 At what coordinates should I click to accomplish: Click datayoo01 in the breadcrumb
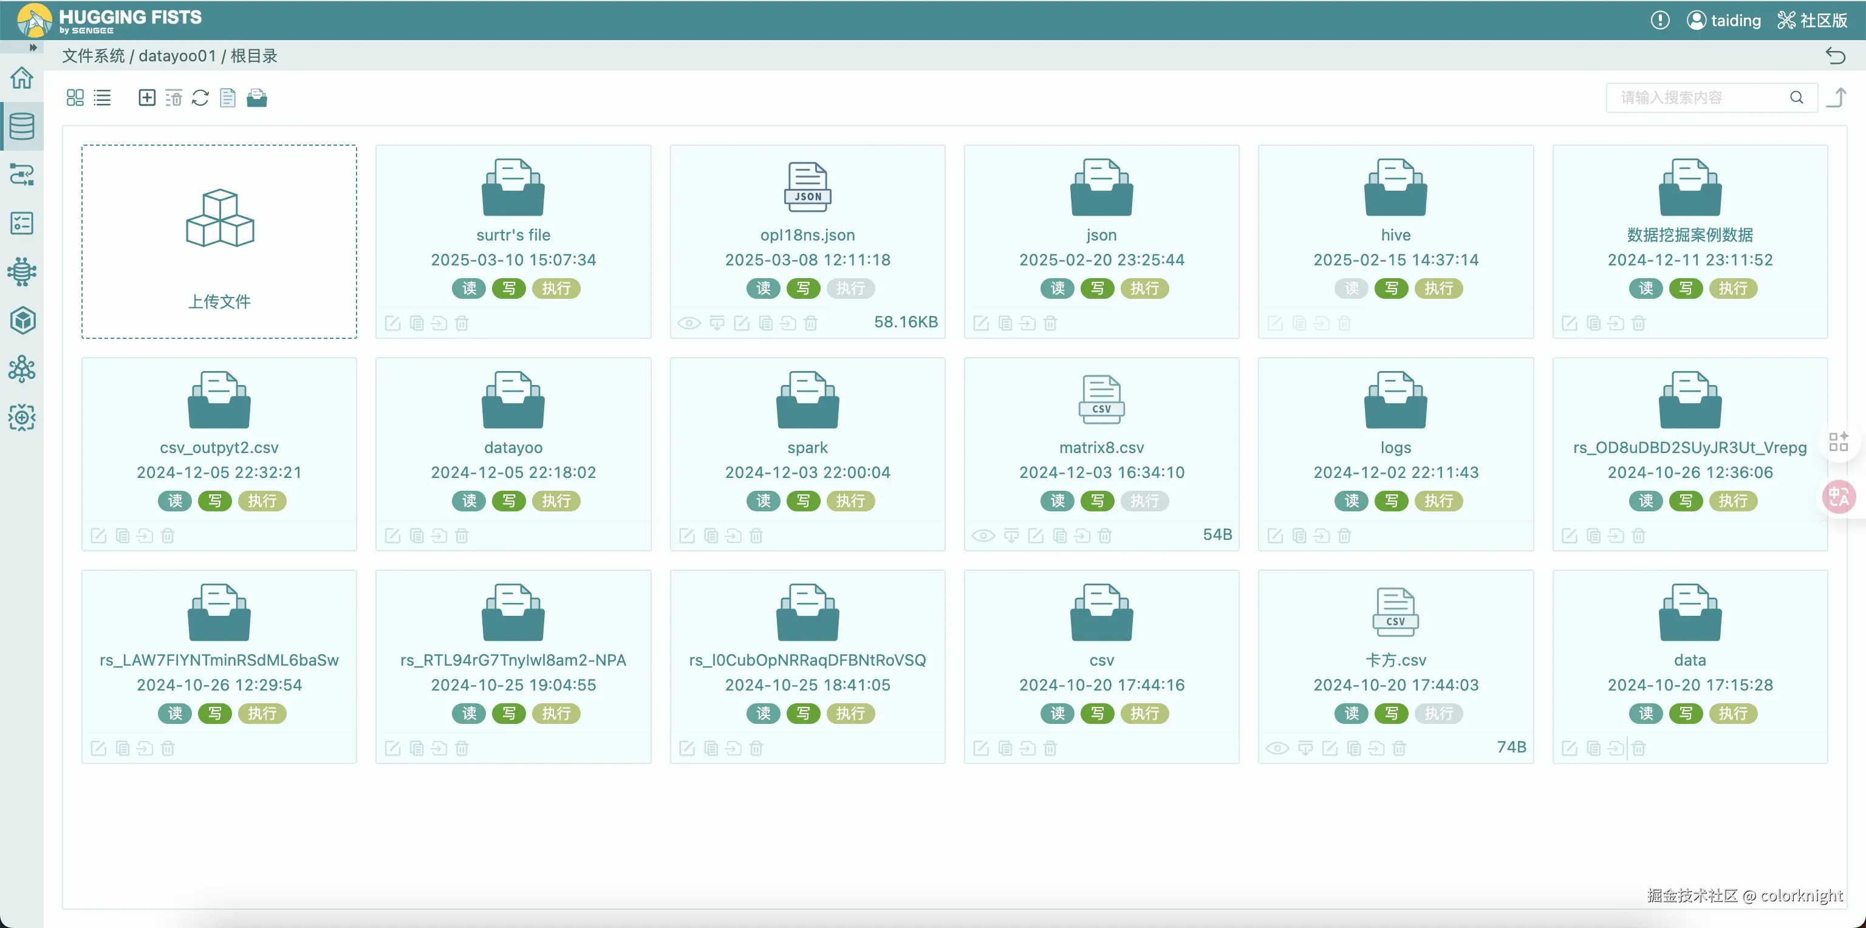[177, 56]
